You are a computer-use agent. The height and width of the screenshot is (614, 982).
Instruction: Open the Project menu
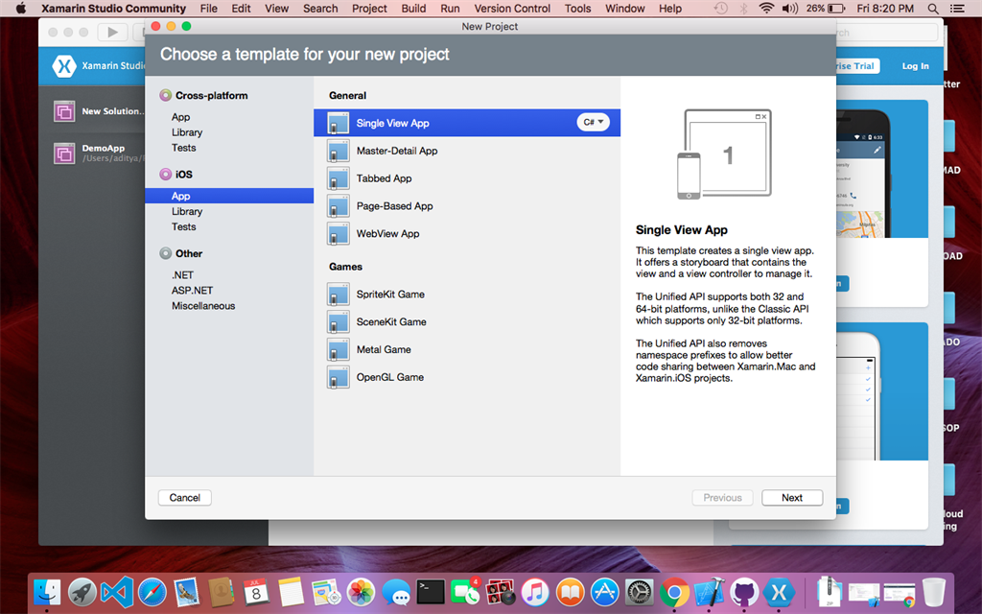tap(369, 8)
